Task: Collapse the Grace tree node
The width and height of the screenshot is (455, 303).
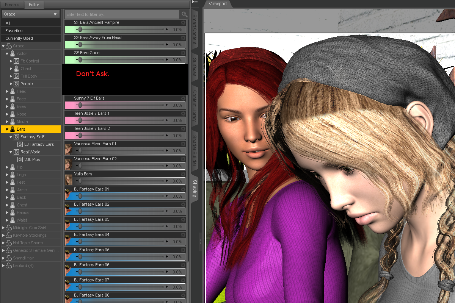Action: point(3,46)
